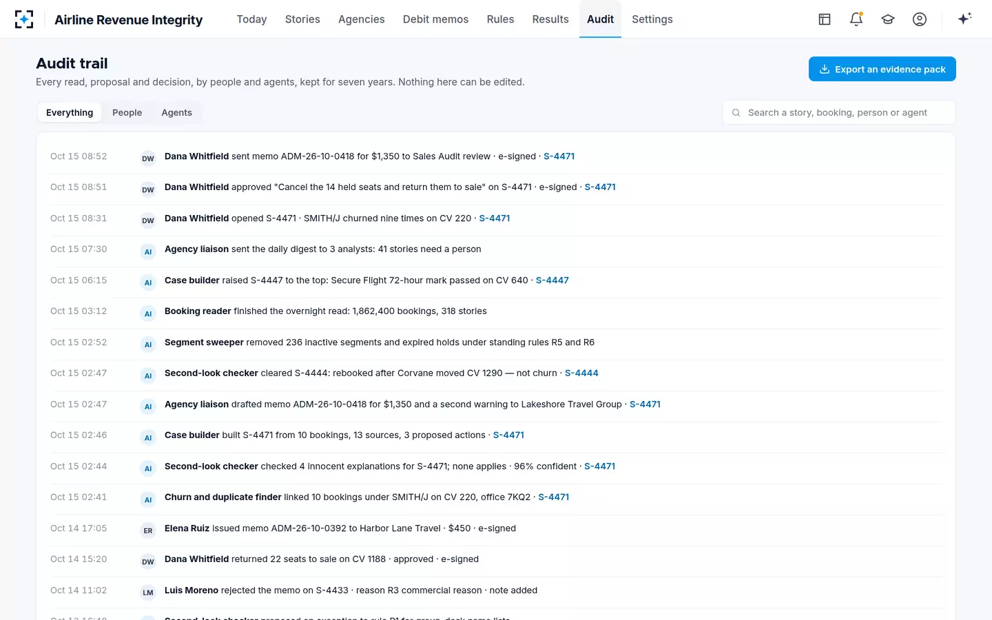Click DW avatar on the 08:51 approval row
Viewport: 992px width, 620px height.
[x=148, y=189]
